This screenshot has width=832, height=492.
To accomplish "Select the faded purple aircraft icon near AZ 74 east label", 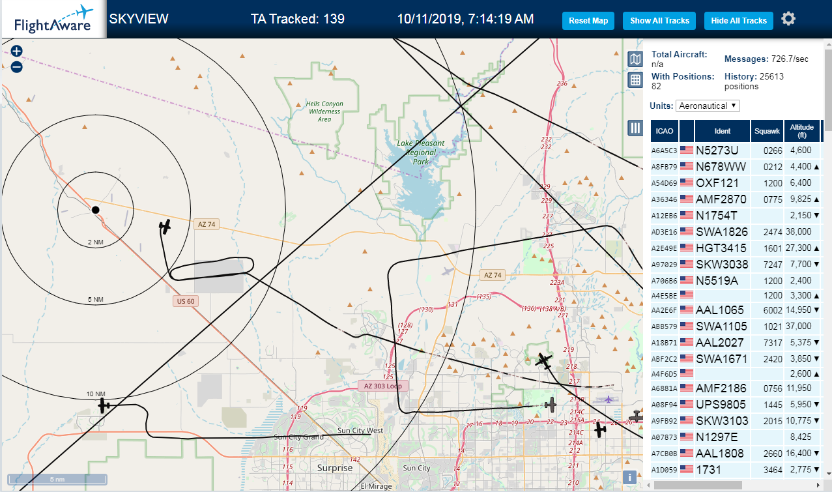I will point(448,270).
